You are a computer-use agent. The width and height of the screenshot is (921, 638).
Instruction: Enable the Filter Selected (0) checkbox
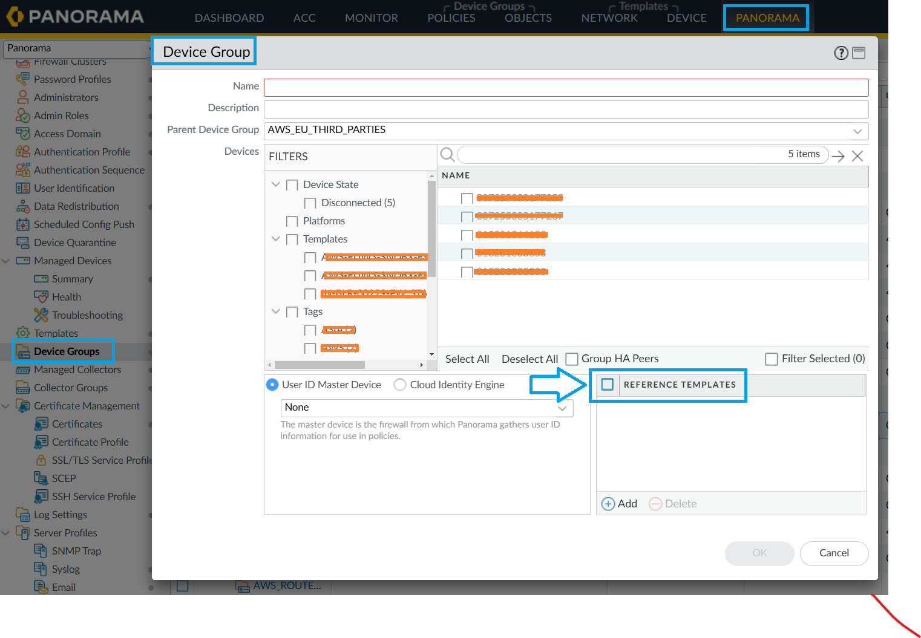[772, 359]
